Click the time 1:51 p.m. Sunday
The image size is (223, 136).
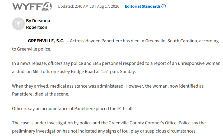pos(118,71)
